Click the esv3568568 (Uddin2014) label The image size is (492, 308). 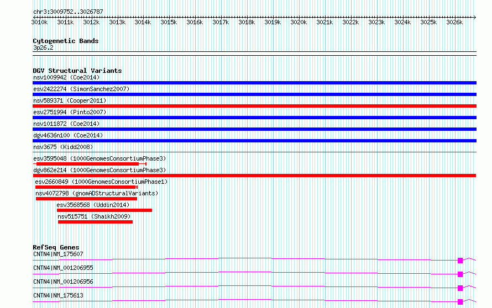point(93,205)
